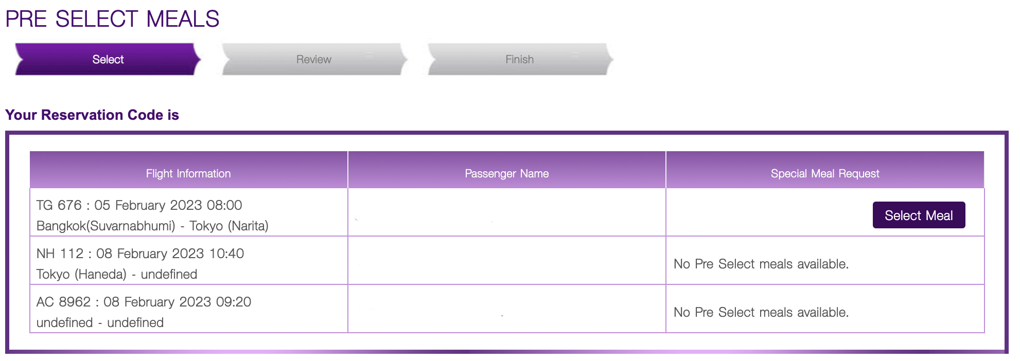Click the Passenger Name column header
Screen dimensions: 1020x361
[x=506, y=173]
